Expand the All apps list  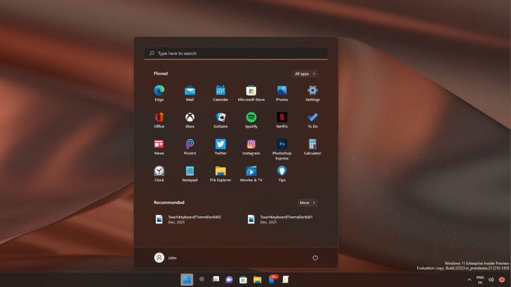[x=305, y=74]
